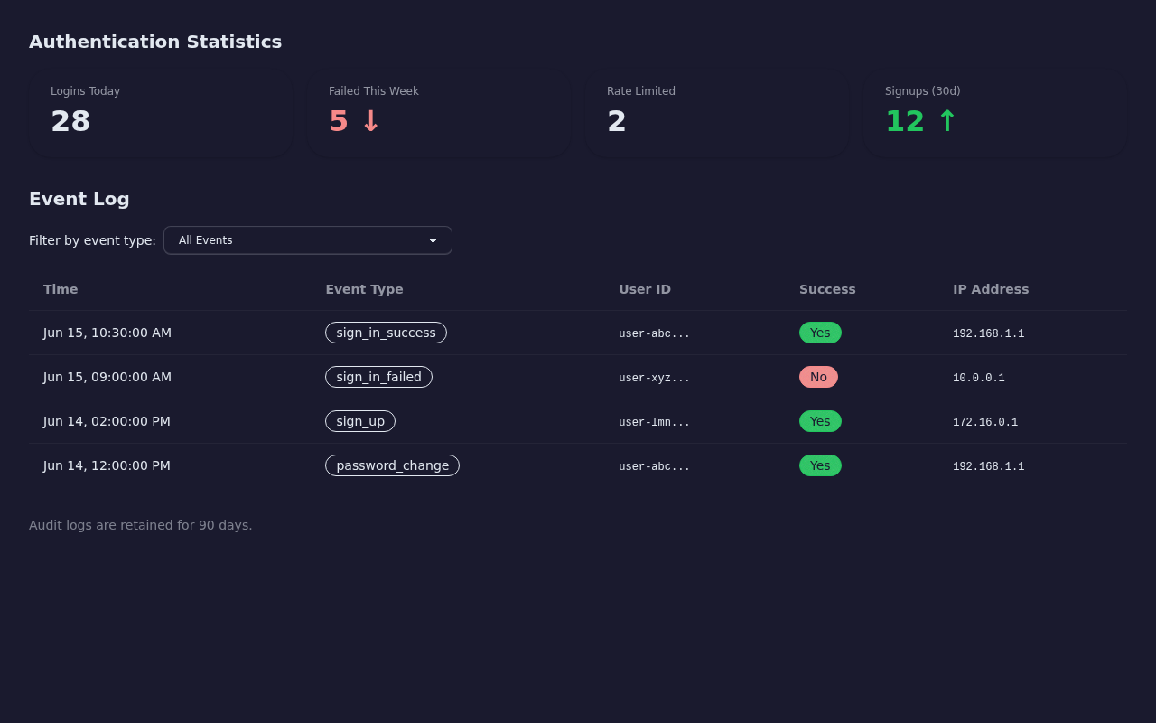Click the Yes badge on the password_change row

click(820, 465)
